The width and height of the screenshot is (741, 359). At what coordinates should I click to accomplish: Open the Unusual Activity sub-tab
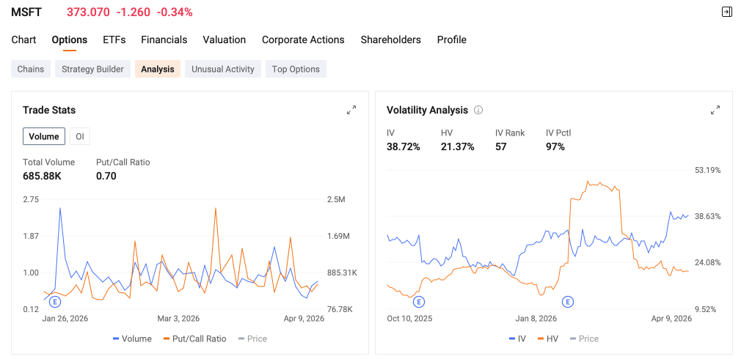click(x=223, y=69)
